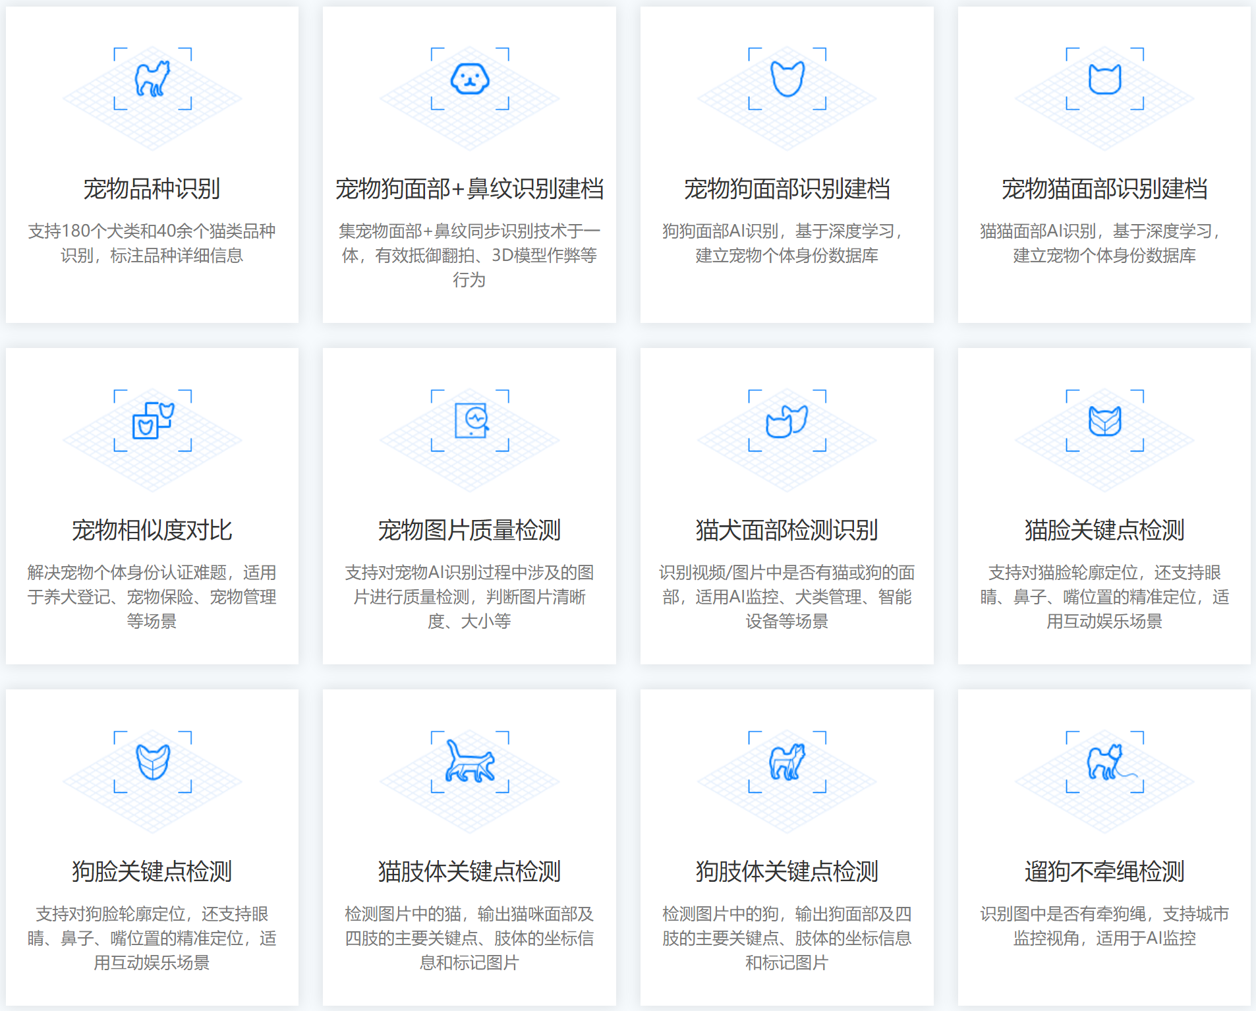This screenshot has height=1011, width=1256.
Task: Click the dog body keypoint icon
Action: [787, 761]
